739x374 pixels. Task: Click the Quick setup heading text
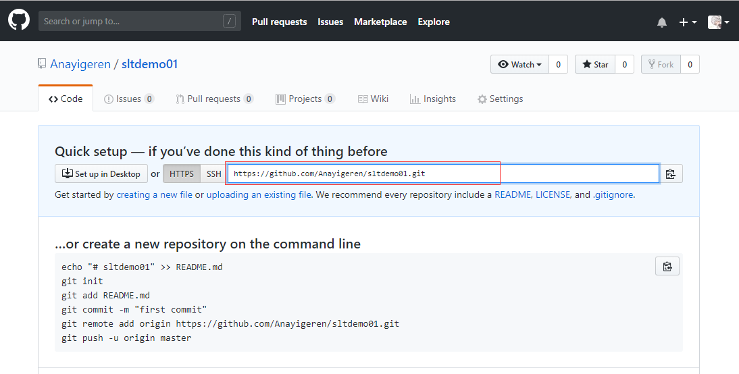(221, 151)
